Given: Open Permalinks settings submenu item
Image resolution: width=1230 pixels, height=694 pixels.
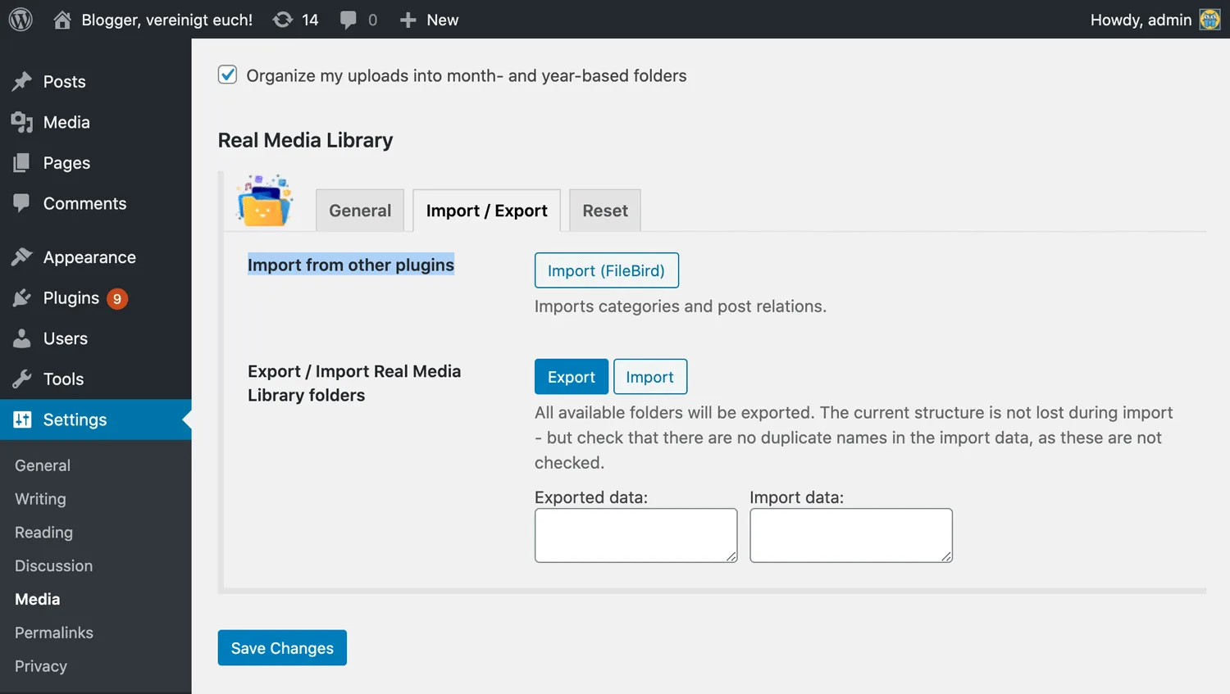Looking at the screenshot, I should [54, 633].
